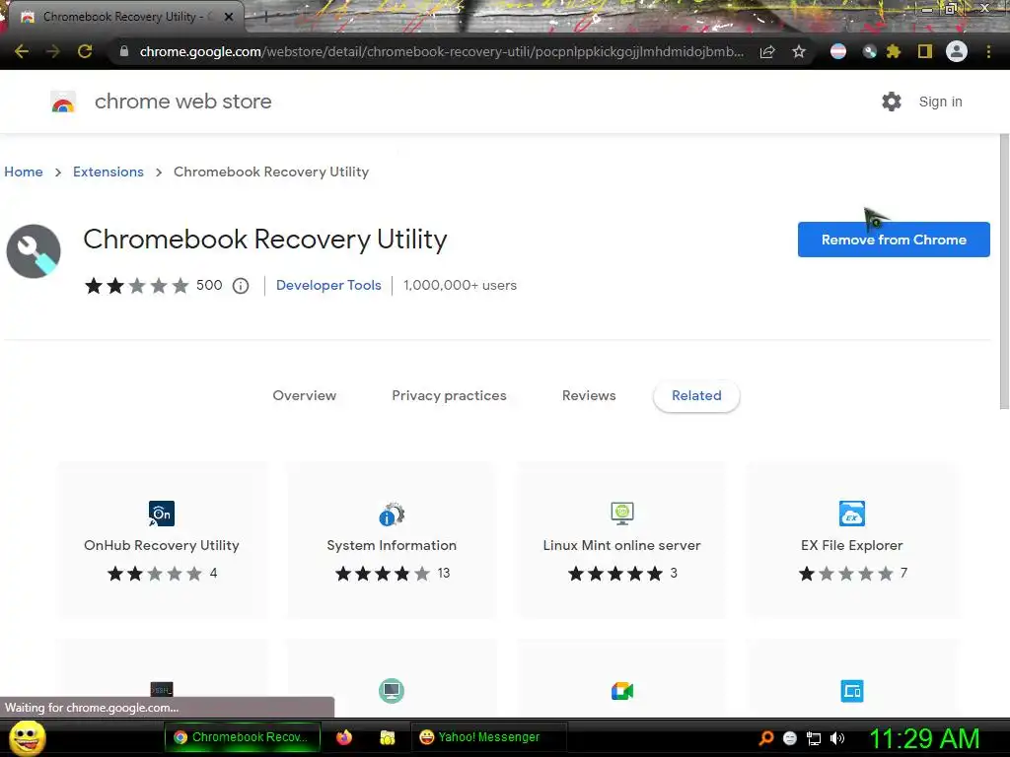Click the SSH terminal extension icon
Viewport: 1010px width, 757px height.
tap(161, 689)
